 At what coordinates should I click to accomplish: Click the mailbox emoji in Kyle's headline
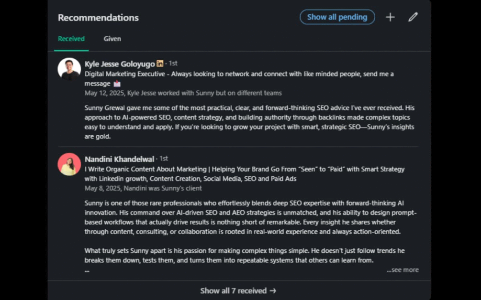point(117,84)
